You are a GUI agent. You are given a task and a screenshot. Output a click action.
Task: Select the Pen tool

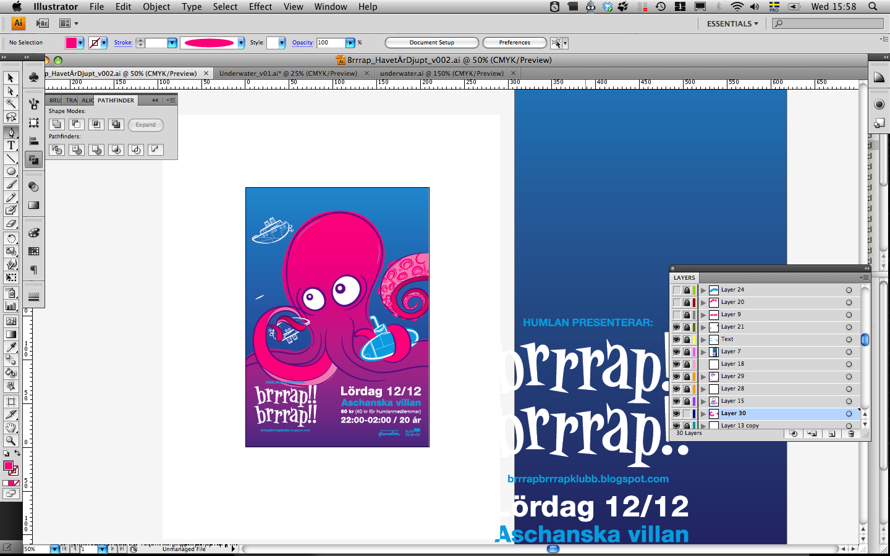click(x=11, y=132)
